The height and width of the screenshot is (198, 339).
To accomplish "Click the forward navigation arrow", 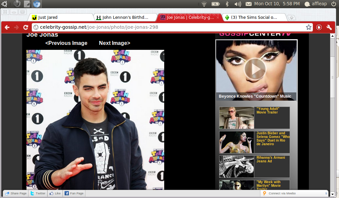I will (x=17, y=27).
